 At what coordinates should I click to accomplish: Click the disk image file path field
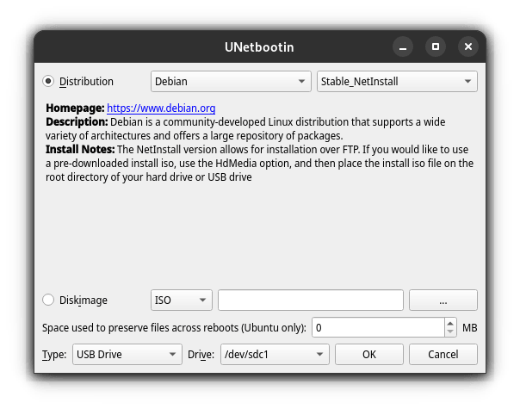(x=311, y=300)
